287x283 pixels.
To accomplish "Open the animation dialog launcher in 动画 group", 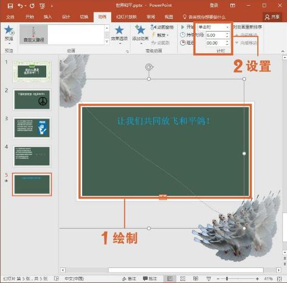I will [127, 52].
